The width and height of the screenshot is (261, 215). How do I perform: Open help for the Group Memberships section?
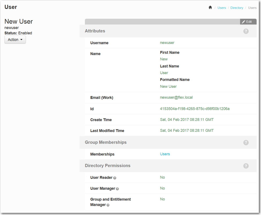(246, 143)
